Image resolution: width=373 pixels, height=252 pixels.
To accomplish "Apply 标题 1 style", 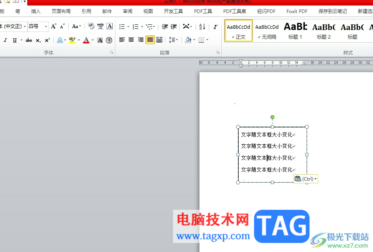I will pos(295,31).
